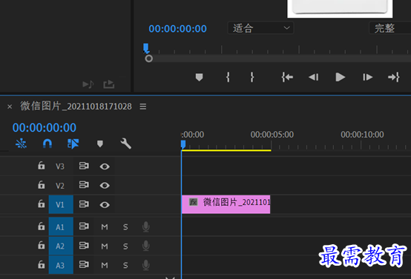Viewport: 411px width, 279px height.
Task: Open the 完整 playback resolution dropdown
Action: pyautogui.click(x=390, y=28)
